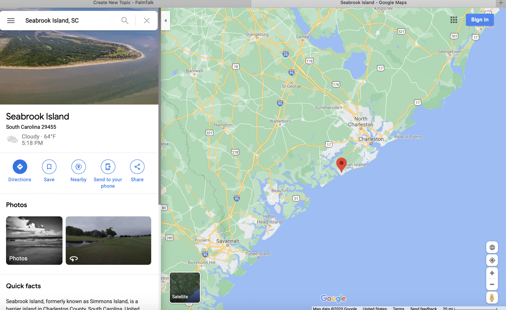The width and height of the screenshot is (506, 310).
Task: Click United States region link
Action: [374, 308]
